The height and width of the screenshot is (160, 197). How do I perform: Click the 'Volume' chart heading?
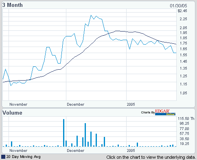[12, 113]
